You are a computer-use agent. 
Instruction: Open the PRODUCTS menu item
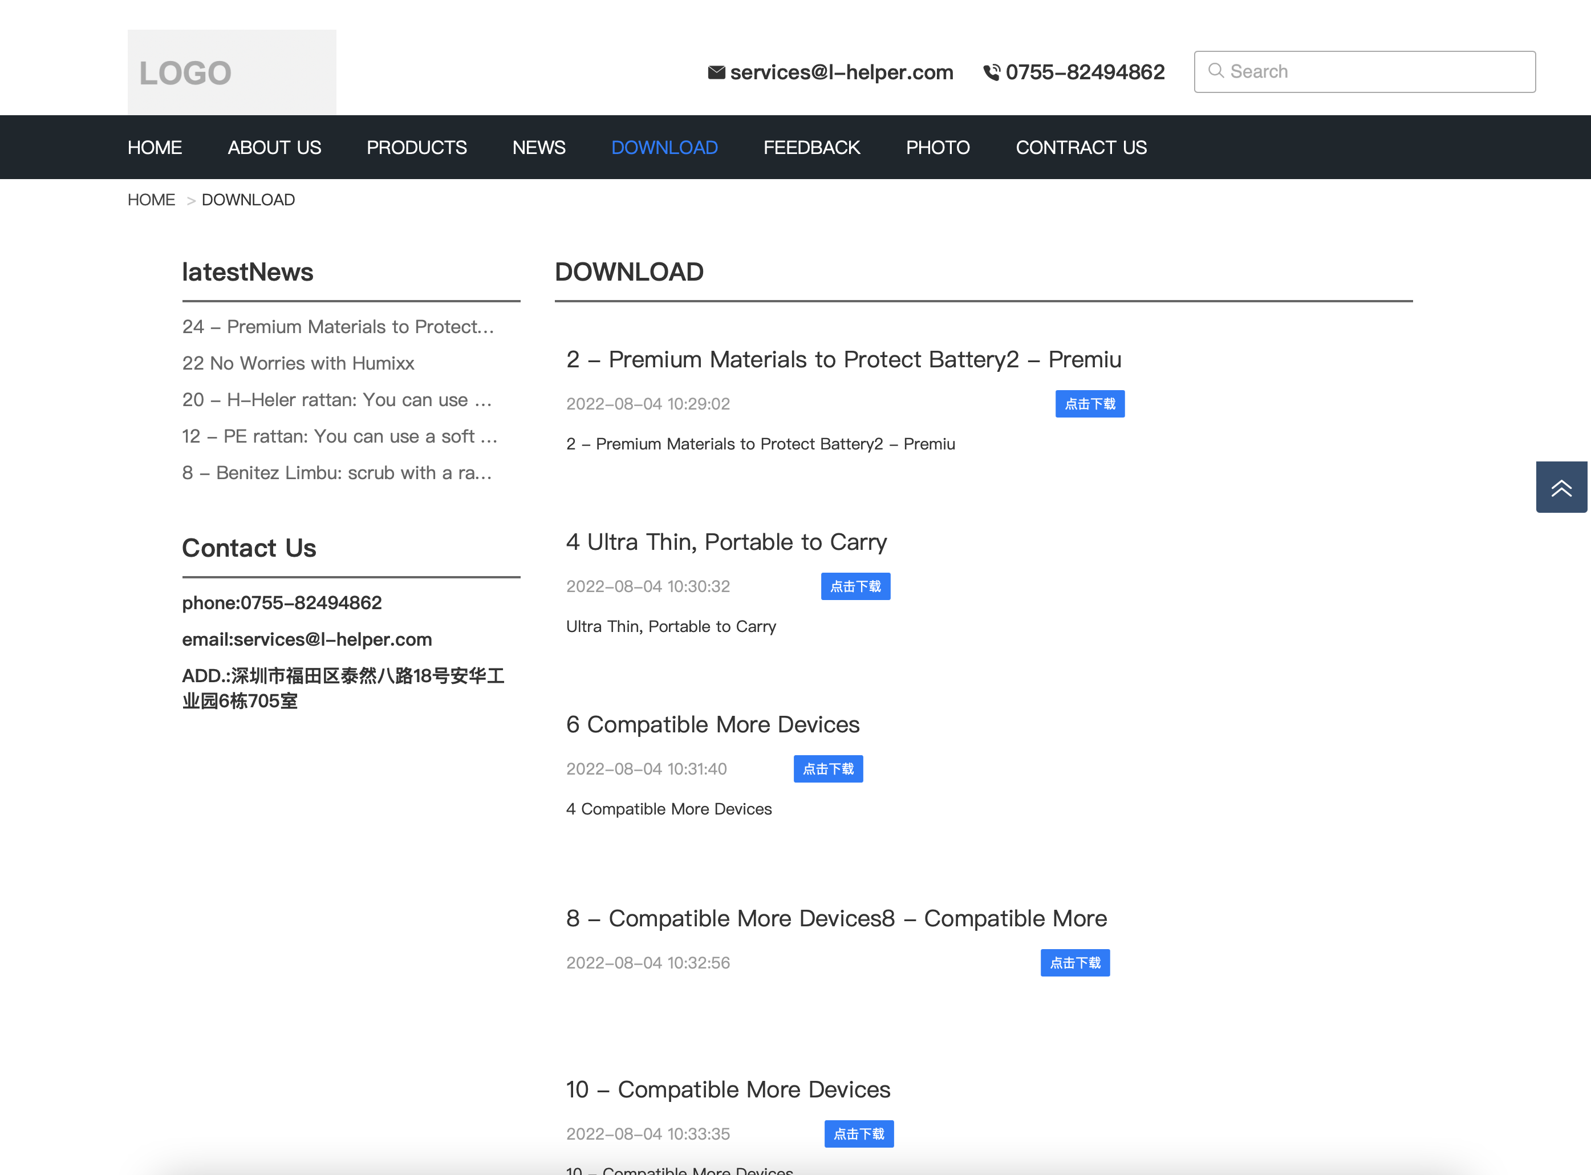(417, 147)
